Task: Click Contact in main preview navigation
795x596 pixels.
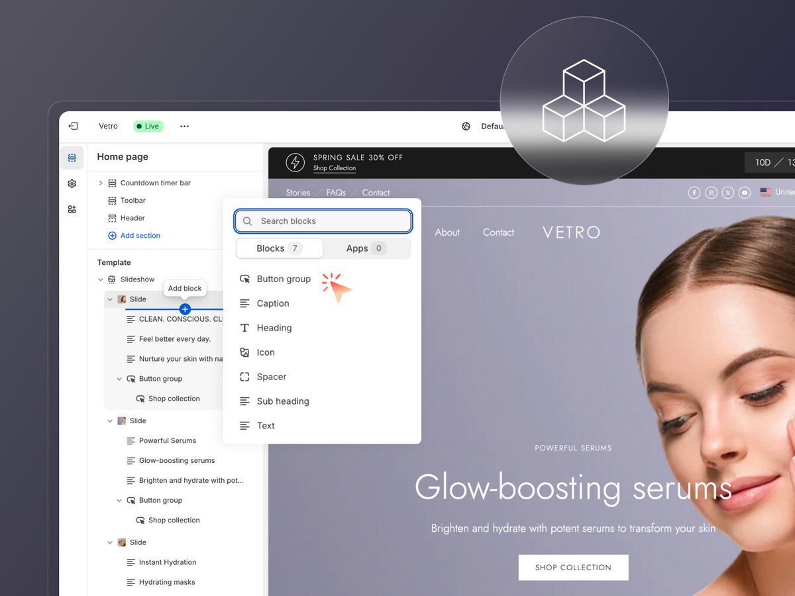Action: click(498, 232)
